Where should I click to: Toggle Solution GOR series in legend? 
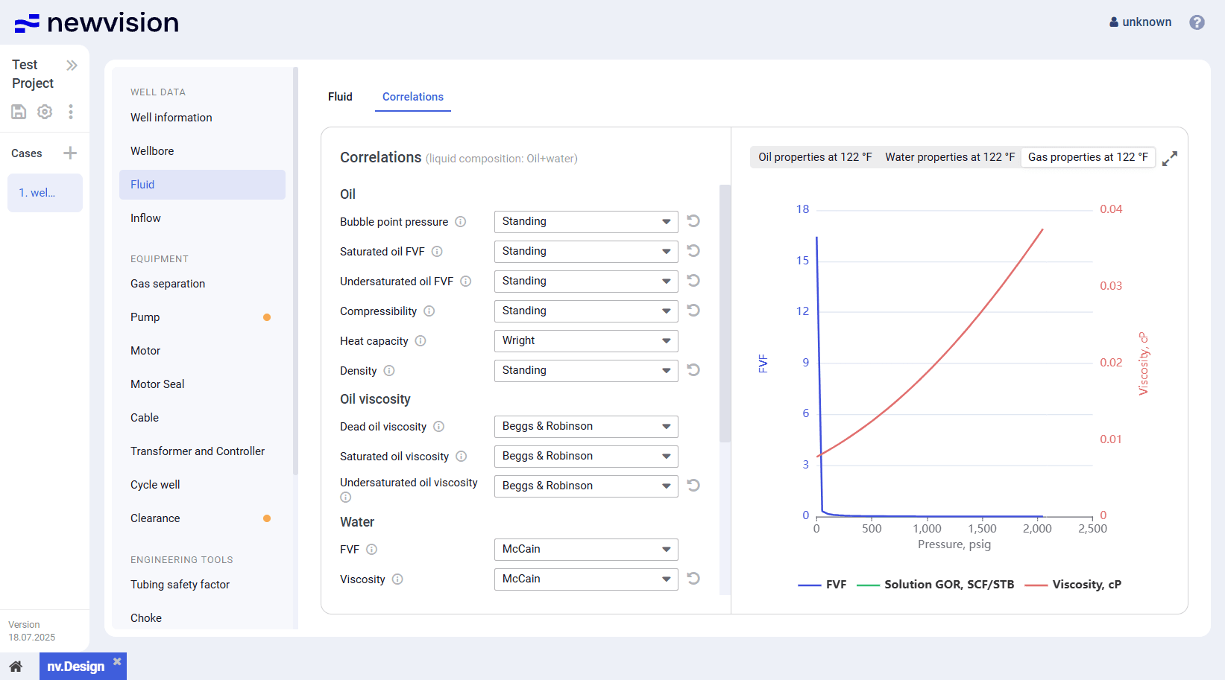tap(936, 585)
